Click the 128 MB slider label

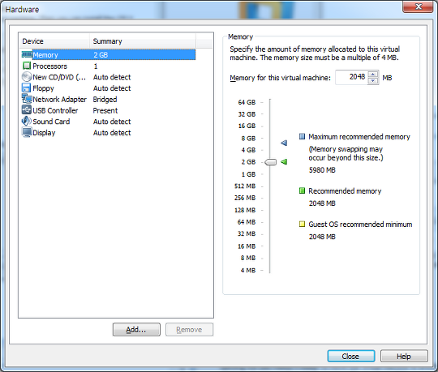click(245, 210)
